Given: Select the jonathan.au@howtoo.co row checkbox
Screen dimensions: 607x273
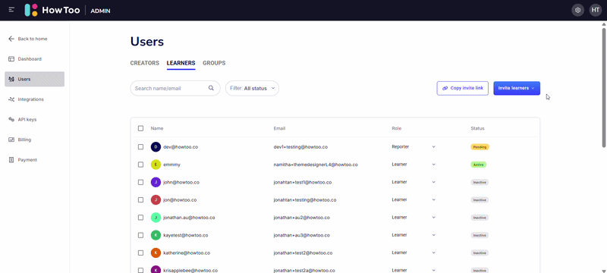Looking at the screenshot, I should point(140,218).
